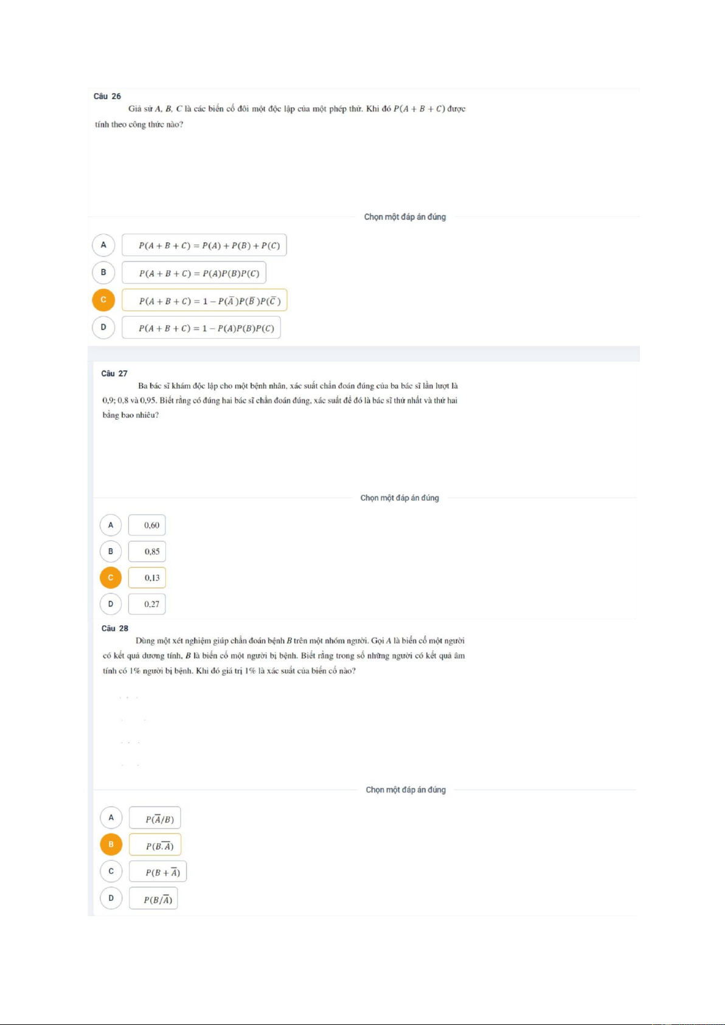Select radio circle D in Câu 27
Image resolution: width=725 pixels, height=1025 pixels.
[x=111, y=604]
